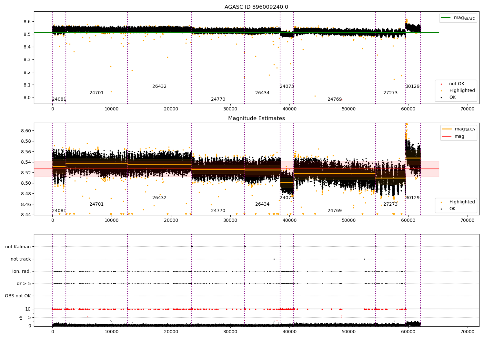Click the 8.52 y-axis tick label
This screenshot has height=339, width=484.
coord(26,173)
